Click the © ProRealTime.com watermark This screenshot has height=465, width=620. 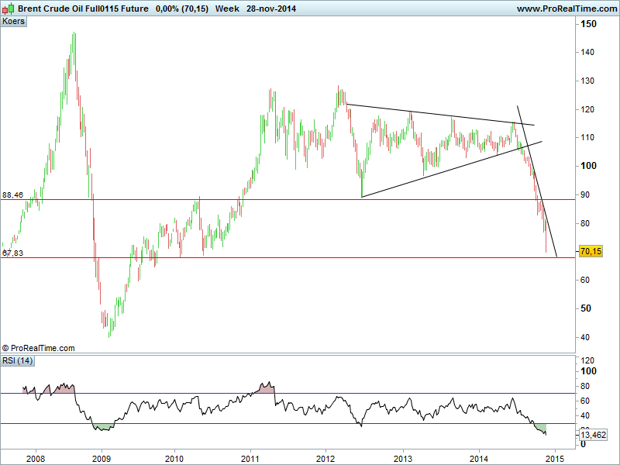pos(39,349)
